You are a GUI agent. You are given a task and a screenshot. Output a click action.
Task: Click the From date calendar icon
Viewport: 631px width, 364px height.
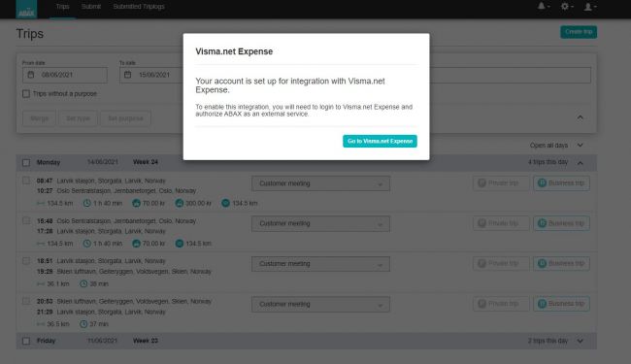pyautogui.click(x=31, y=75)
